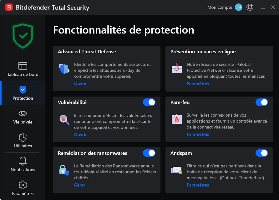Viewport: 279px width, 200px height.
Task: Switch off the Antispam toggle
Action: tap(262, 153)
